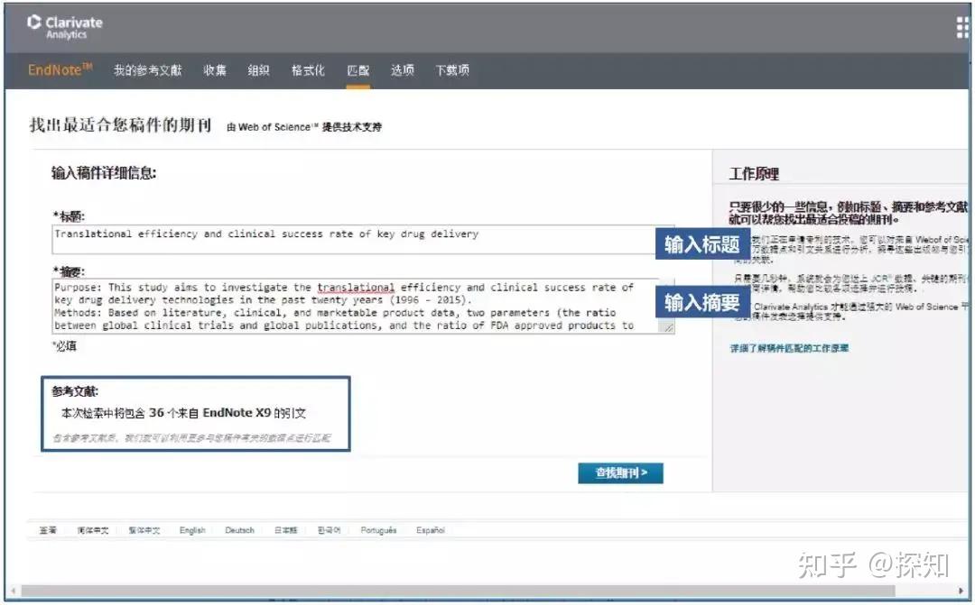Click the underlined word translational in abstract
The width and height of the screenshot is (975, 605).
tap(356, 288)
